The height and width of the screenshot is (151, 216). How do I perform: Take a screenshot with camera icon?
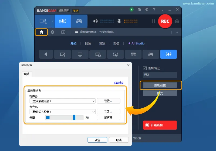pyautogui.click(x=177, y=21)
